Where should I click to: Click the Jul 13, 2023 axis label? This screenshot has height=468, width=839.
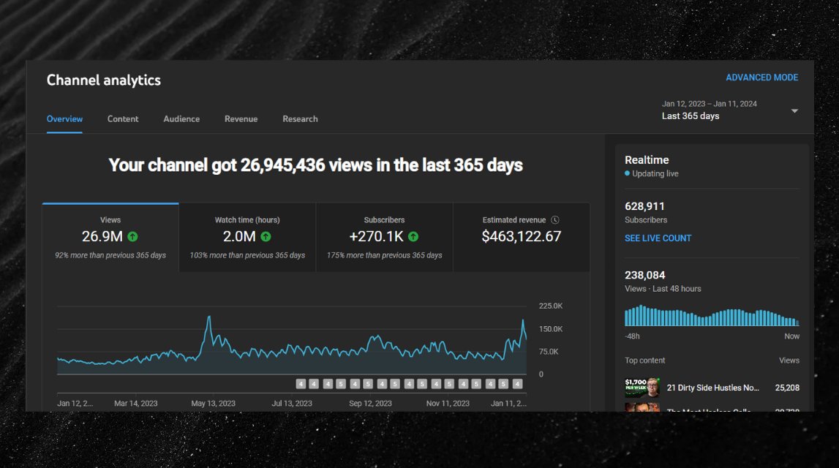point(292,403)
